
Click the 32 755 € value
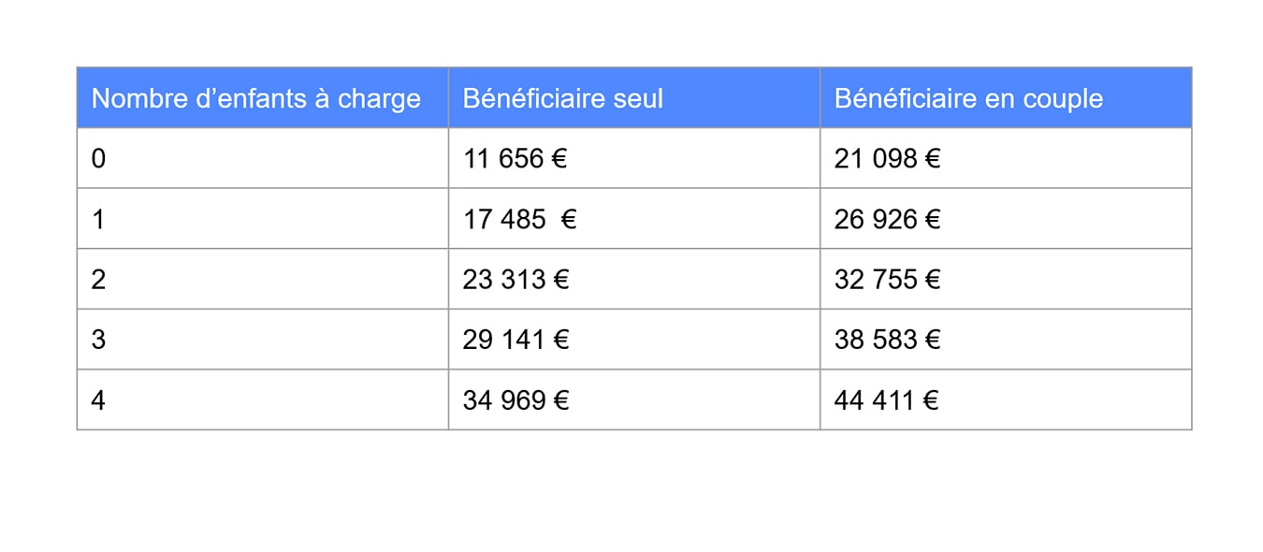tap(887, 280)
